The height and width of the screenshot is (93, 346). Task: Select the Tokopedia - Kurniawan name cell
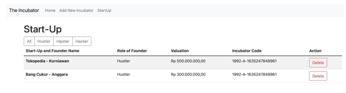coord(47,61)
